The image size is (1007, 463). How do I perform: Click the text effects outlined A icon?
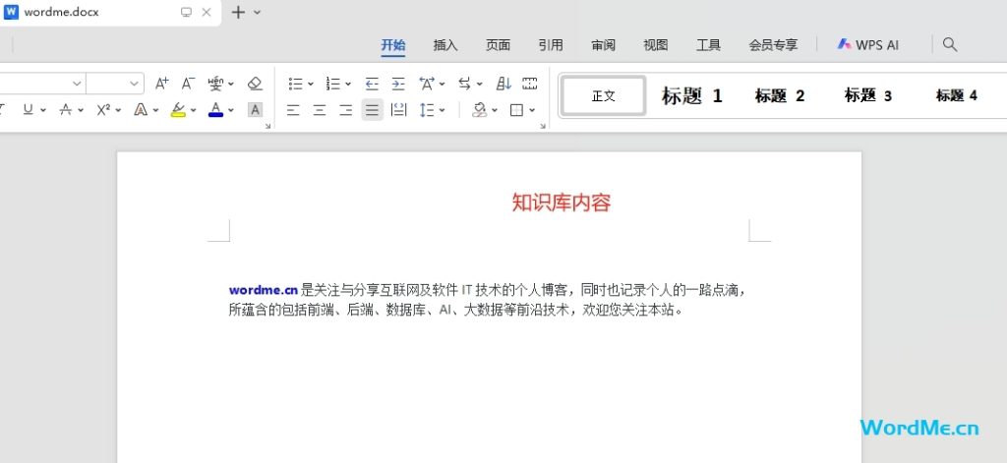(x=141, y=110)
